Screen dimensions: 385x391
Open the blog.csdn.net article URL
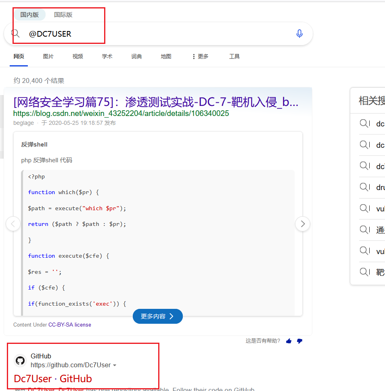[121, 114]
